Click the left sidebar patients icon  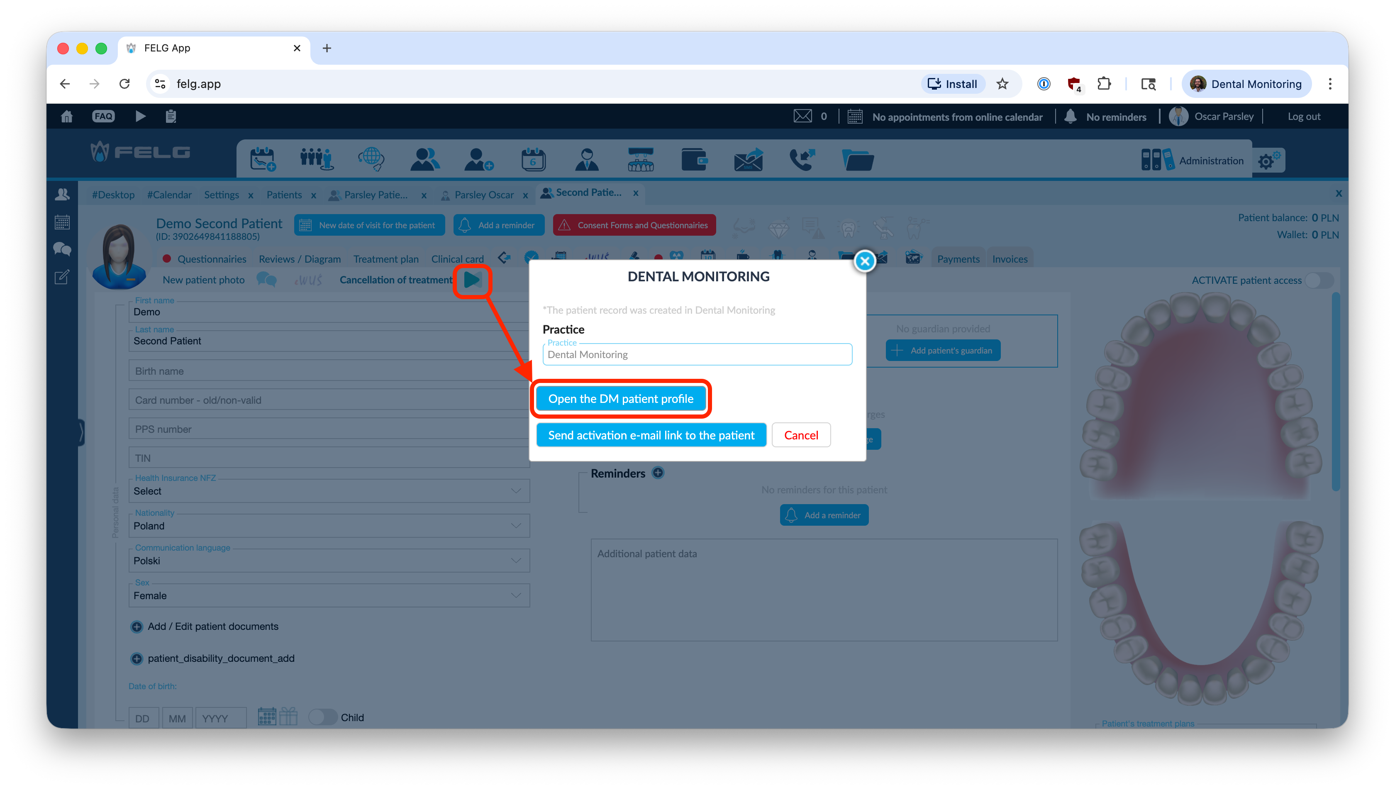(x=62, y=194)
